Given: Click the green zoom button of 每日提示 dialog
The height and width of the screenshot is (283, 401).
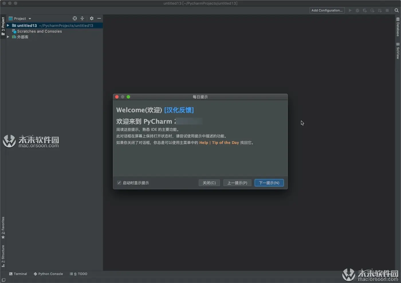Looking at the screenshot, I should (128, 97).
